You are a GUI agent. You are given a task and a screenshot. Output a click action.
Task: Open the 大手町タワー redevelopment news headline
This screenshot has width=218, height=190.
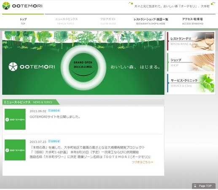pyautogui.click(x=90, y=152)
